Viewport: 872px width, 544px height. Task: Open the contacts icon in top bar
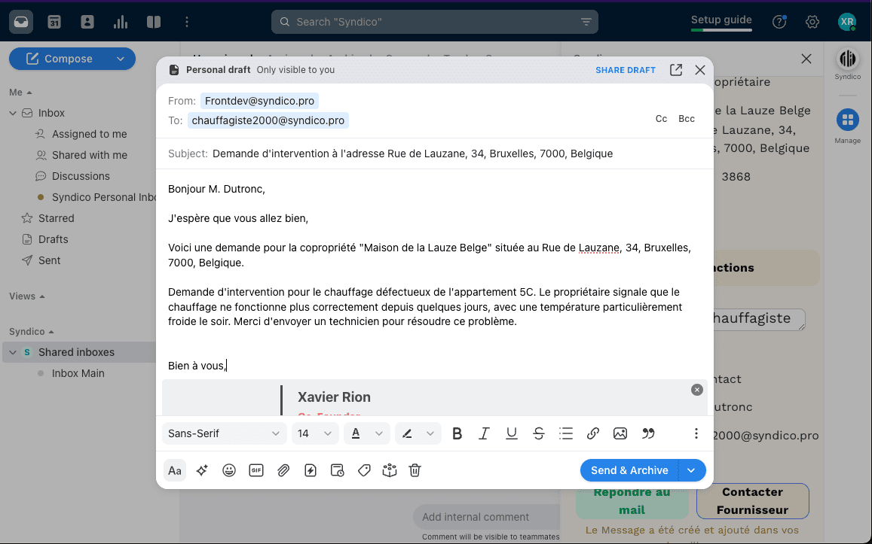click(87, 21)
